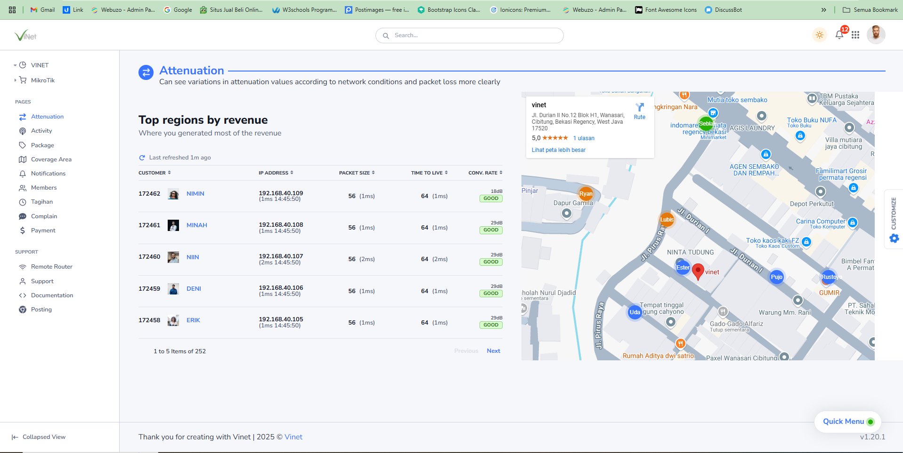Sort table by PACKET SIZE column
Viewport: 903px width, 453px height.
click(x=357, y=173)
